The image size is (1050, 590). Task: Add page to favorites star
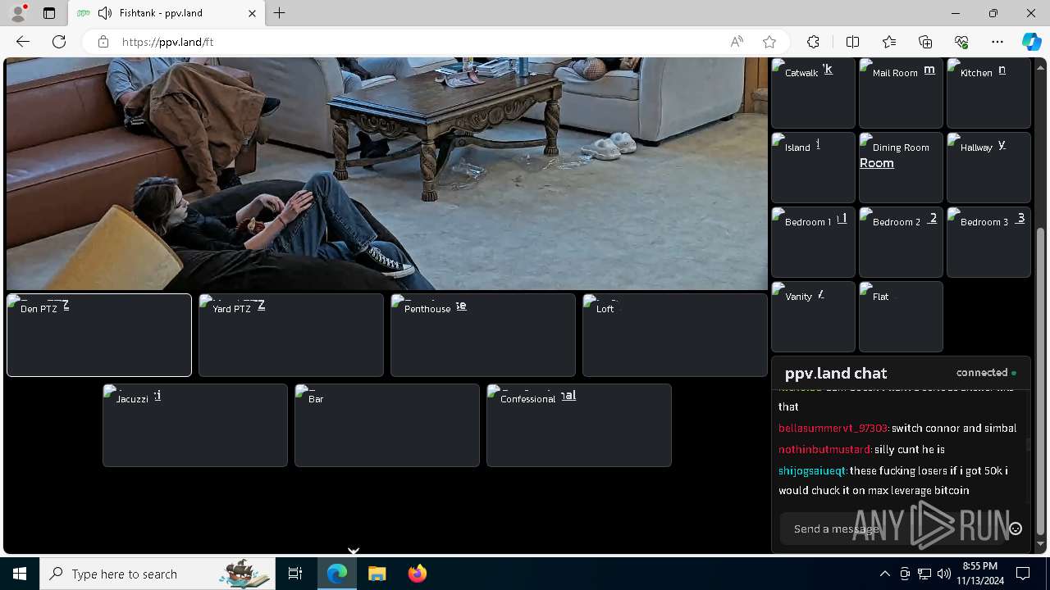point(769,42)
